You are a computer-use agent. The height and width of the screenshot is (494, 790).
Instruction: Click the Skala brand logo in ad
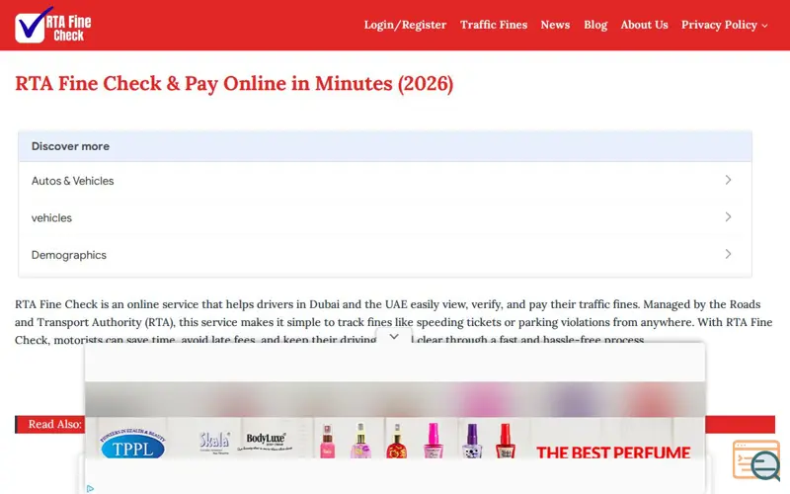click(214, 442)
